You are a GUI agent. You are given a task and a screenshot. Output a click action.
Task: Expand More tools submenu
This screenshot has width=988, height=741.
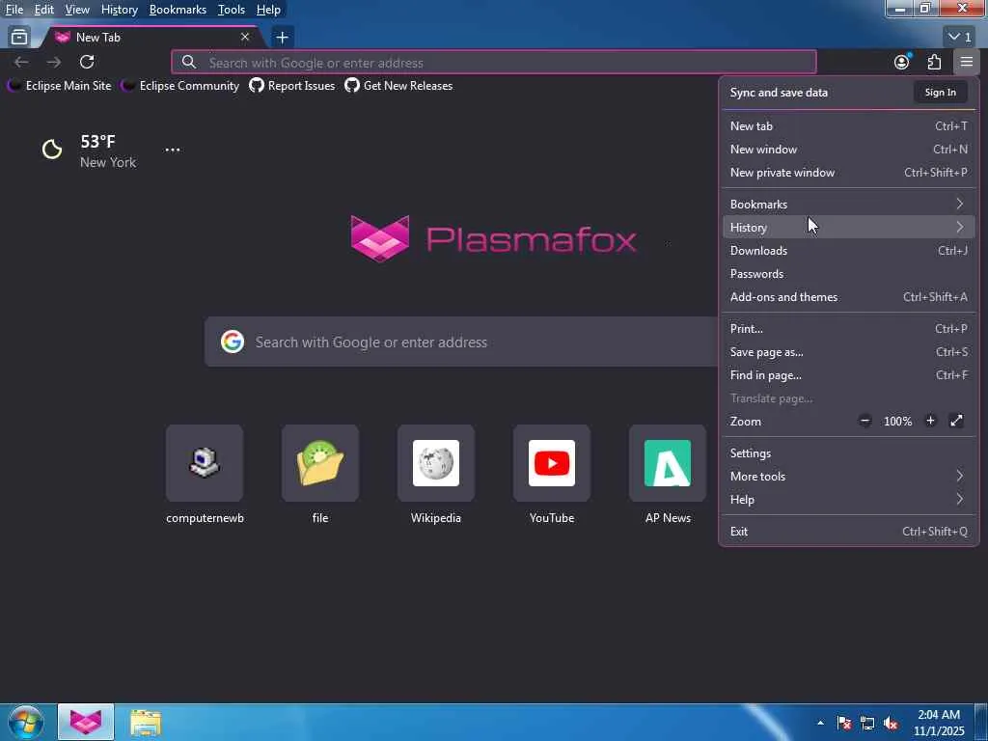[x=849, y=477]
